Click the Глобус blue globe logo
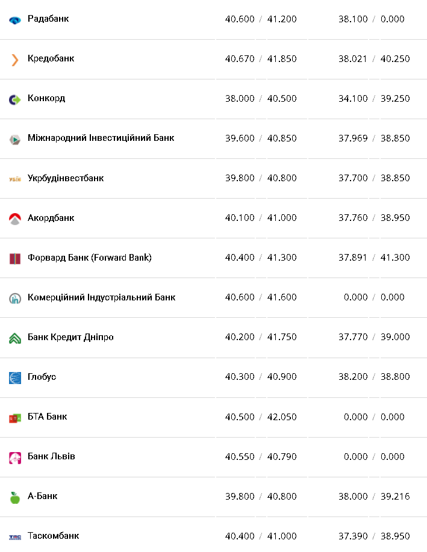Image resolution: width=427 pixels, height=552 pixels. pos(15,377)
